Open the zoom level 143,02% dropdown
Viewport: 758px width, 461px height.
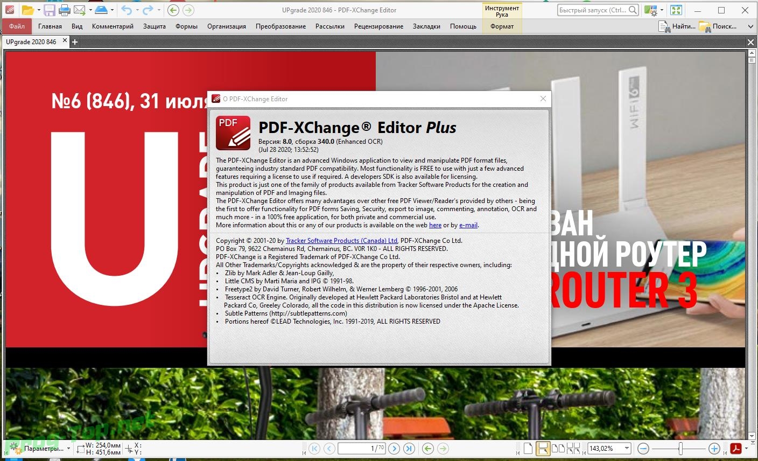[x=627, y=448]
